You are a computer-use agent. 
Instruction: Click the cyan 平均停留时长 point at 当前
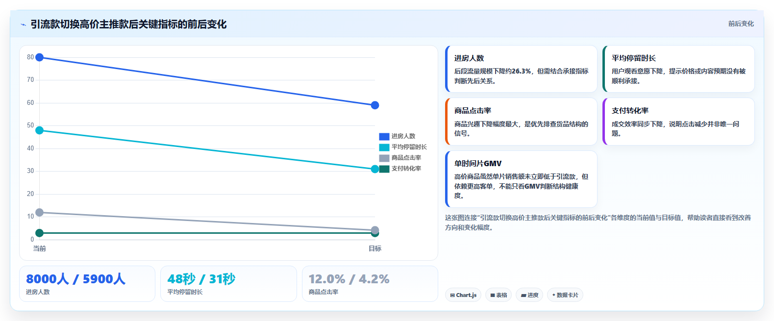40,130
